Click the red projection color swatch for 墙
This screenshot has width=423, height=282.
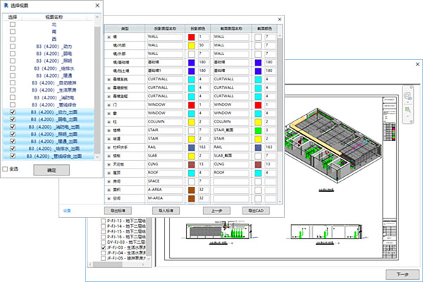click(x=192, y=36)
